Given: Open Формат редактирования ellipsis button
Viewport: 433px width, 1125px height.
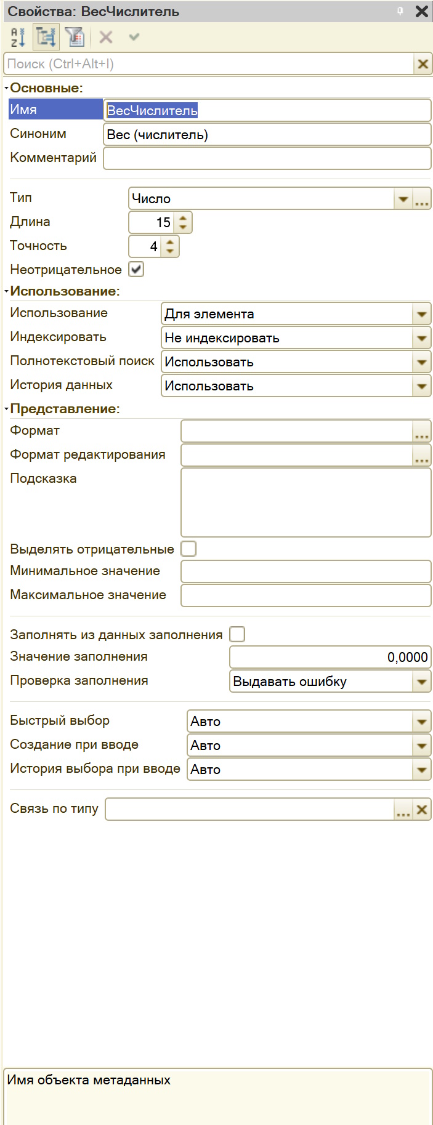Looking at the screenshot, I should pos(422,455).
